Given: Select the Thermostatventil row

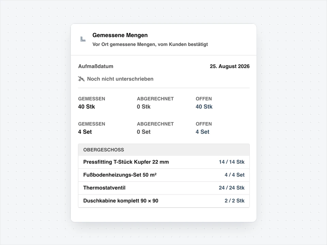Looking at the screenshot, I should [164, 188].
